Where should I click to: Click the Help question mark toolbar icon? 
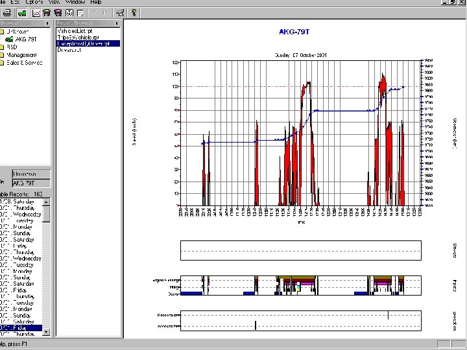(134, 12)
